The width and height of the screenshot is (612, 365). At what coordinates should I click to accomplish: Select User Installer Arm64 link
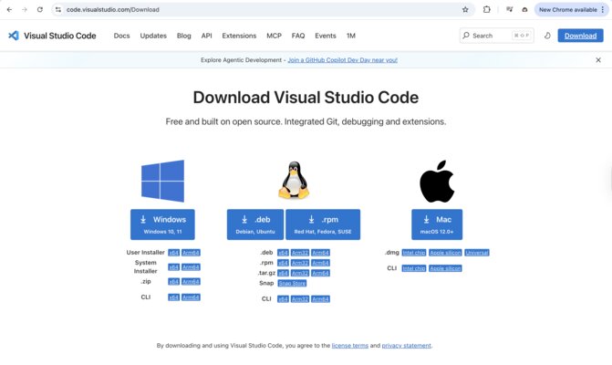[x=191, y=253]
